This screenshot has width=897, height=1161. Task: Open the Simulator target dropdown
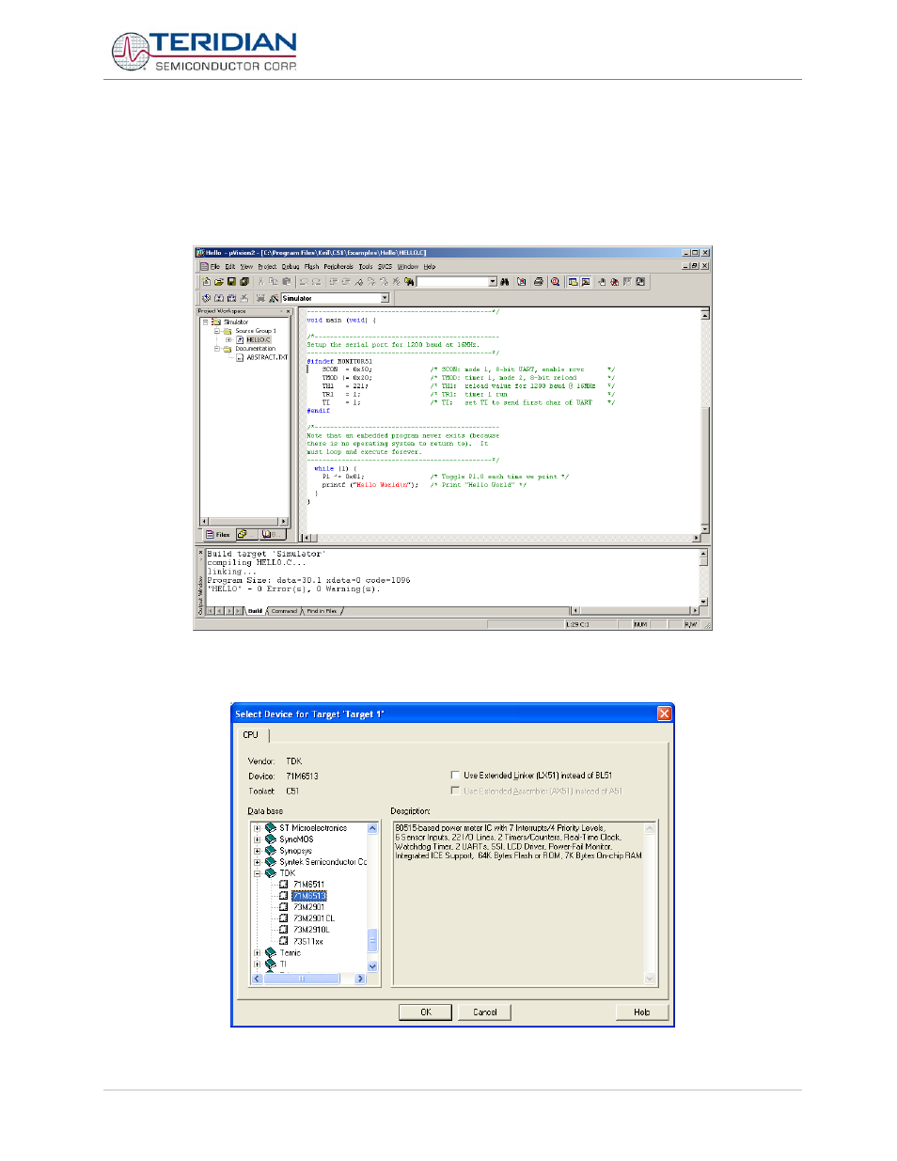(x=385, y=298)
